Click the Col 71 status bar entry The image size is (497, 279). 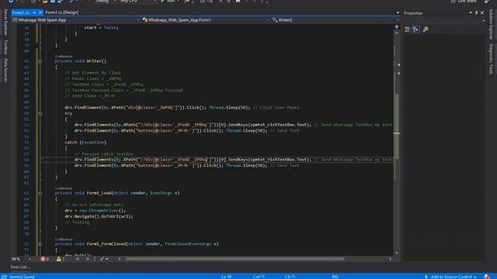click(x=259, y=277)
